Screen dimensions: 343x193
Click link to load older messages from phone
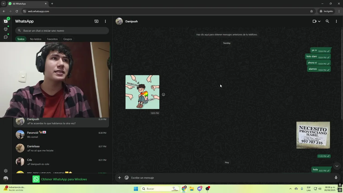(x=227, y=35)
